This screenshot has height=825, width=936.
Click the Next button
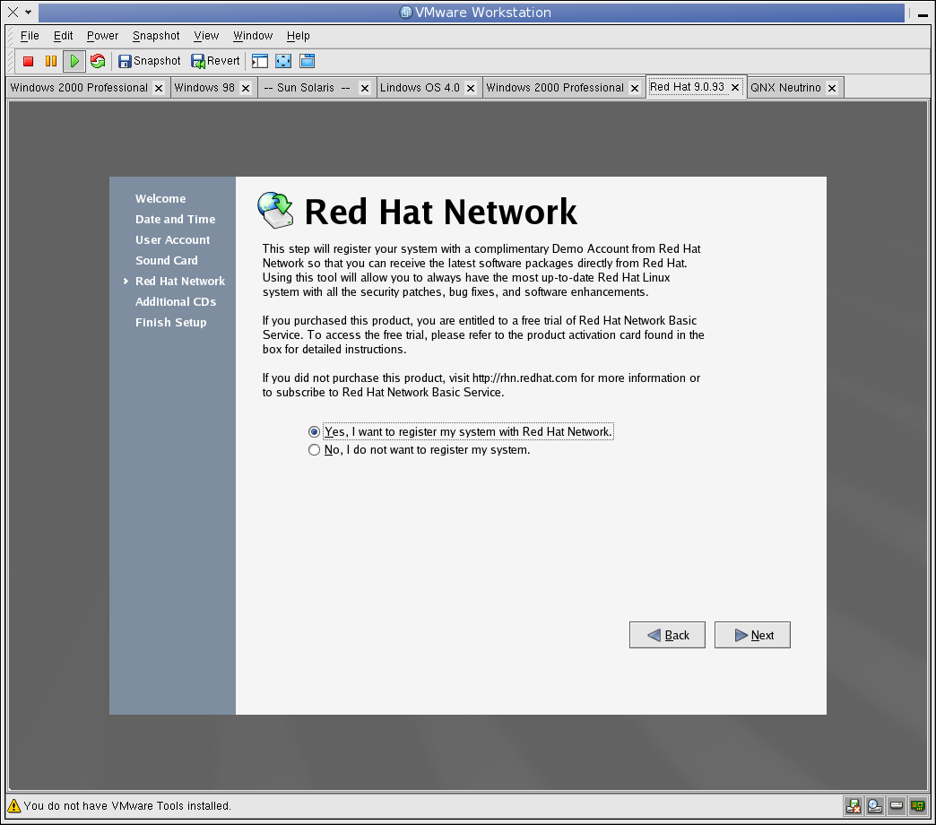coord(752,635)
